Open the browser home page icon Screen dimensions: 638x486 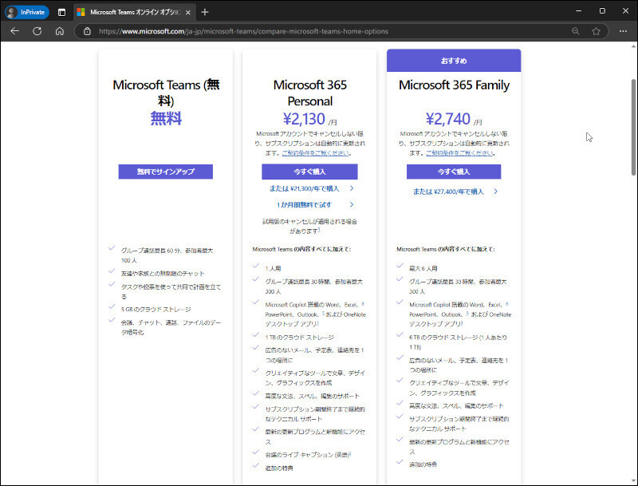59,31
